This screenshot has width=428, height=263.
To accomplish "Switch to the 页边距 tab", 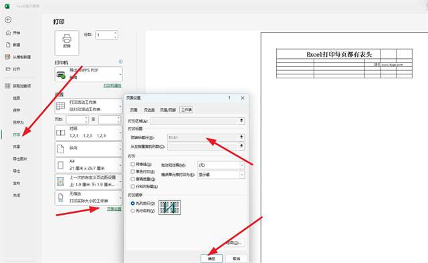I will [x=149, y=110].
